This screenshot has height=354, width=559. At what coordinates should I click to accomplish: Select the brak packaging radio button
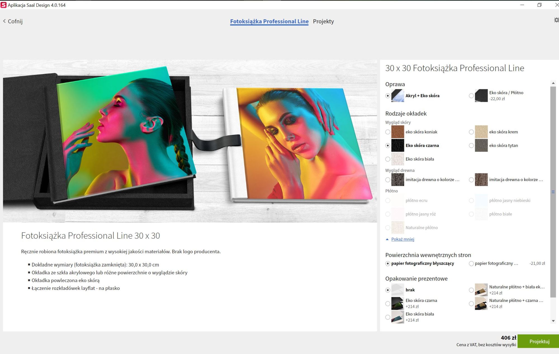pyautogui.click(x=388, y=290)
